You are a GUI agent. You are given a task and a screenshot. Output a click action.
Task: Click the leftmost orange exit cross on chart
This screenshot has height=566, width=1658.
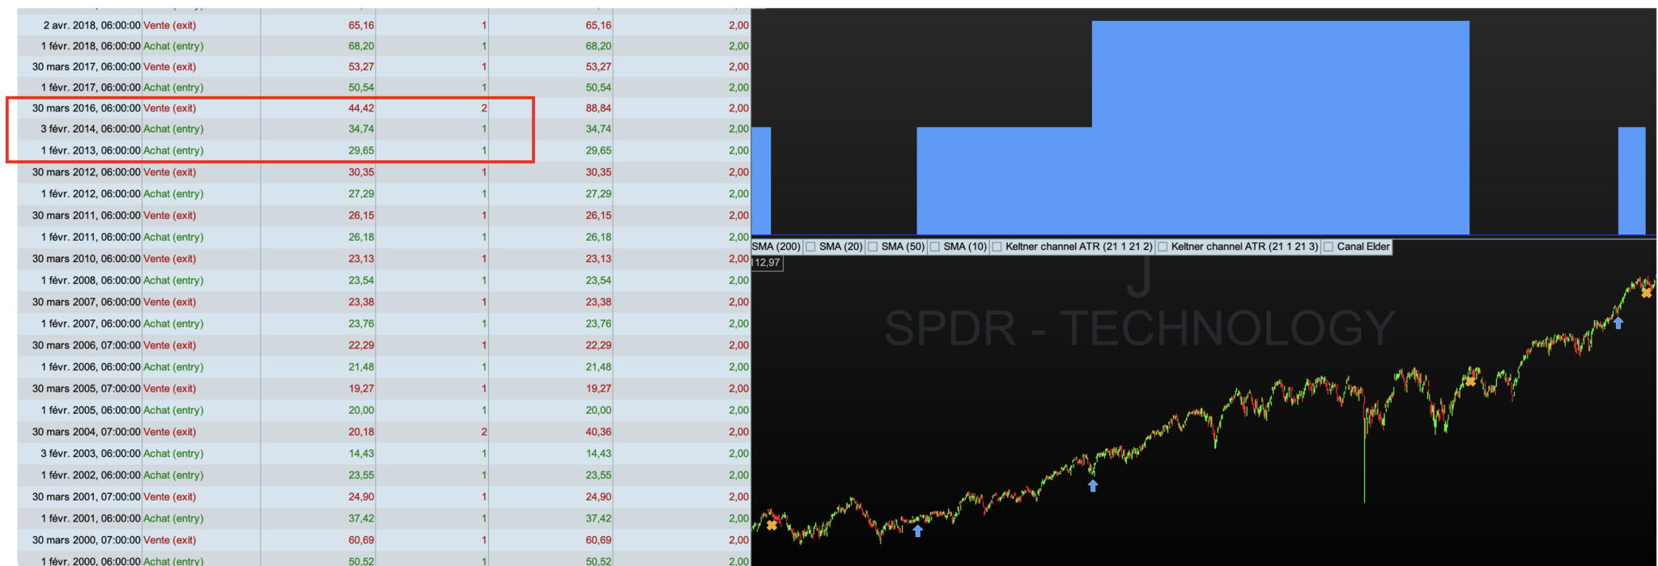[x=772, y=526]
